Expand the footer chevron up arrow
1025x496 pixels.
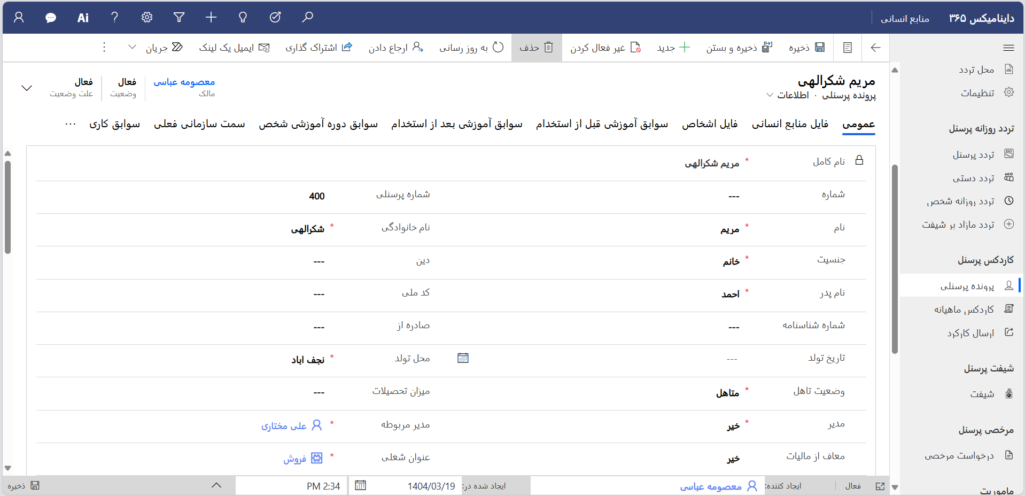click(x=216, y=485)
